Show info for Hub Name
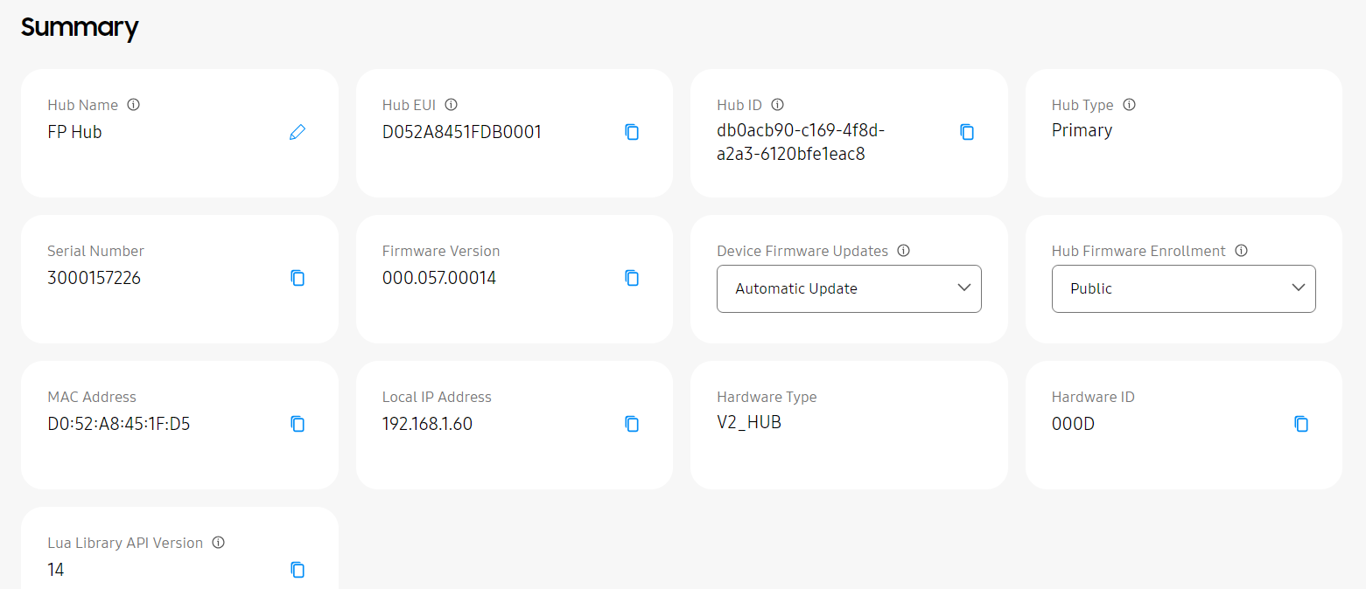Image resolution: width=1366 pixels, height=589 pixels. (134, 105)
